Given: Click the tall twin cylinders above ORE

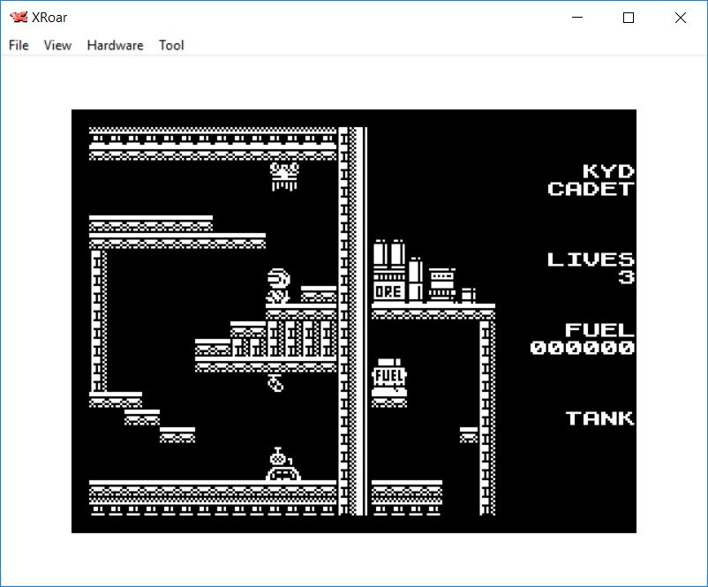Looking at the screenshot, I should pos(388,255).
